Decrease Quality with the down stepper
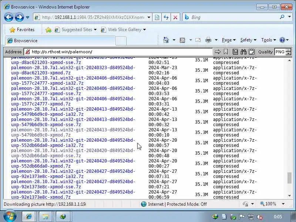 click(x=288, y=53)
